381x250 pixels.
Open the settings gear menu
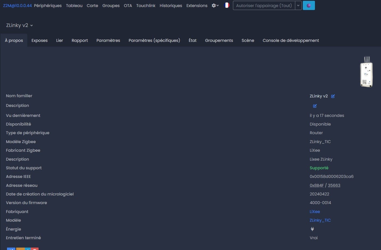point(215,5)
